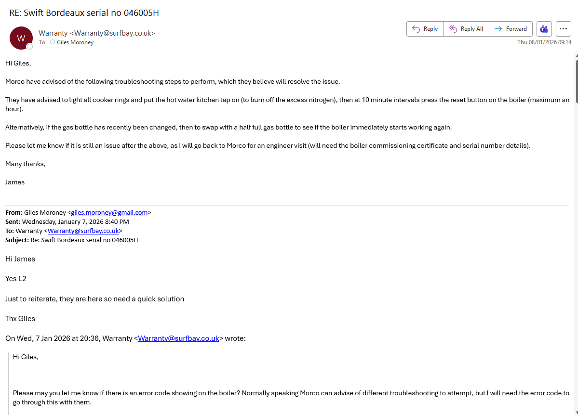Click the received date Thu 08/01/2026 09:14
Viewport: 578px width, 415px height.
click(x=544, y=42)
